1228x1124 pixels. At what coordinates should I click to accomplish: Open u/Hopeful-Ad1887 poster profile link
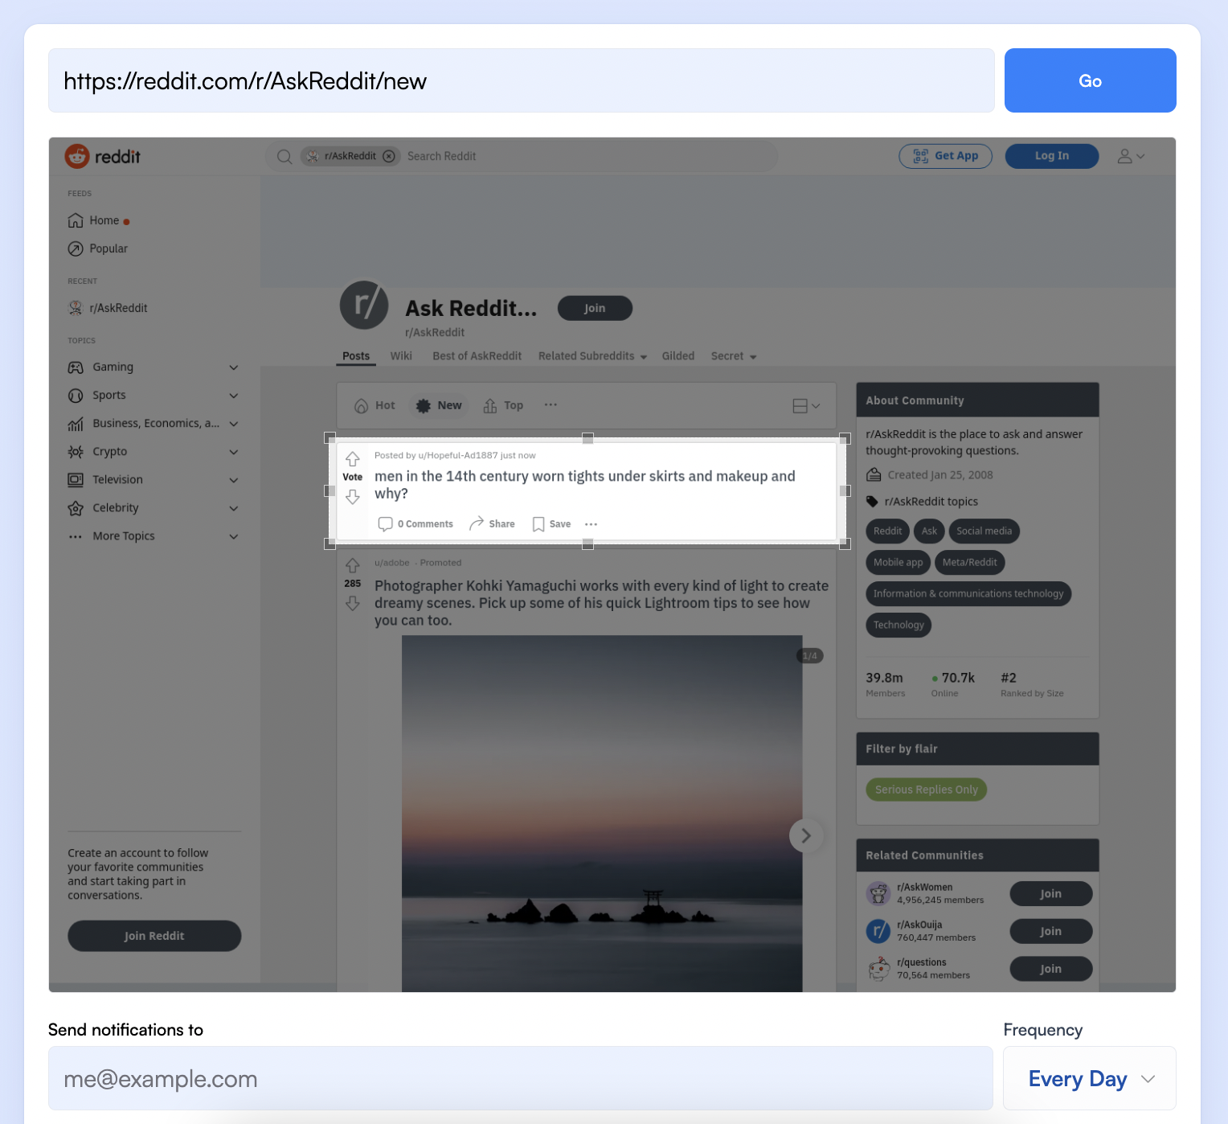click(458, 455)
